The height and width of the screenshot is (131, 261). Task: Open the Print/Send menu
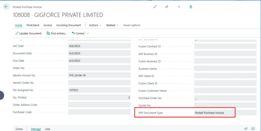click(33, 25)
